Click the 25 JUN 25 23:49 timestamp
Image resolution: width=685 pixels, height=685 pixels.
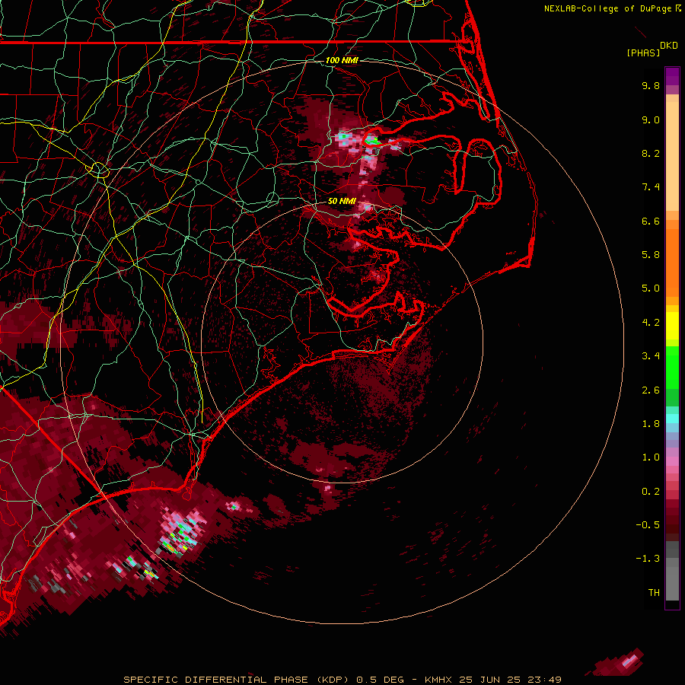pos(510,680)
